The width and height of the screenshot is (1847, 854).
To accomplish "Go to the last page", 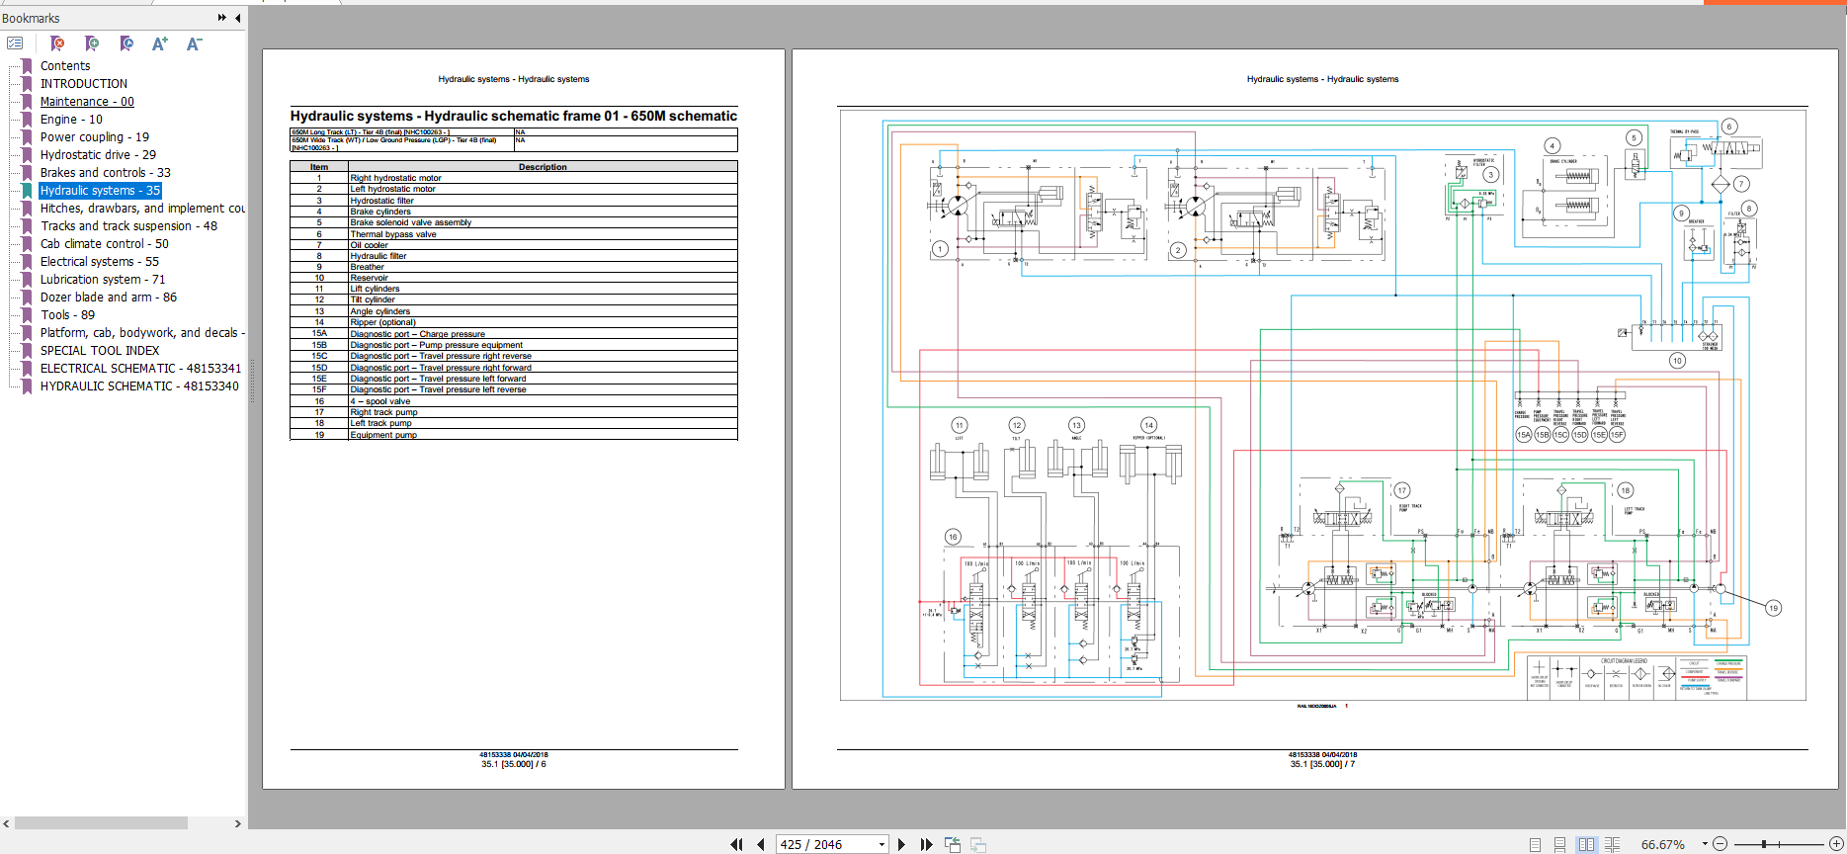I will pyautogui.click(x=926, y=844).
